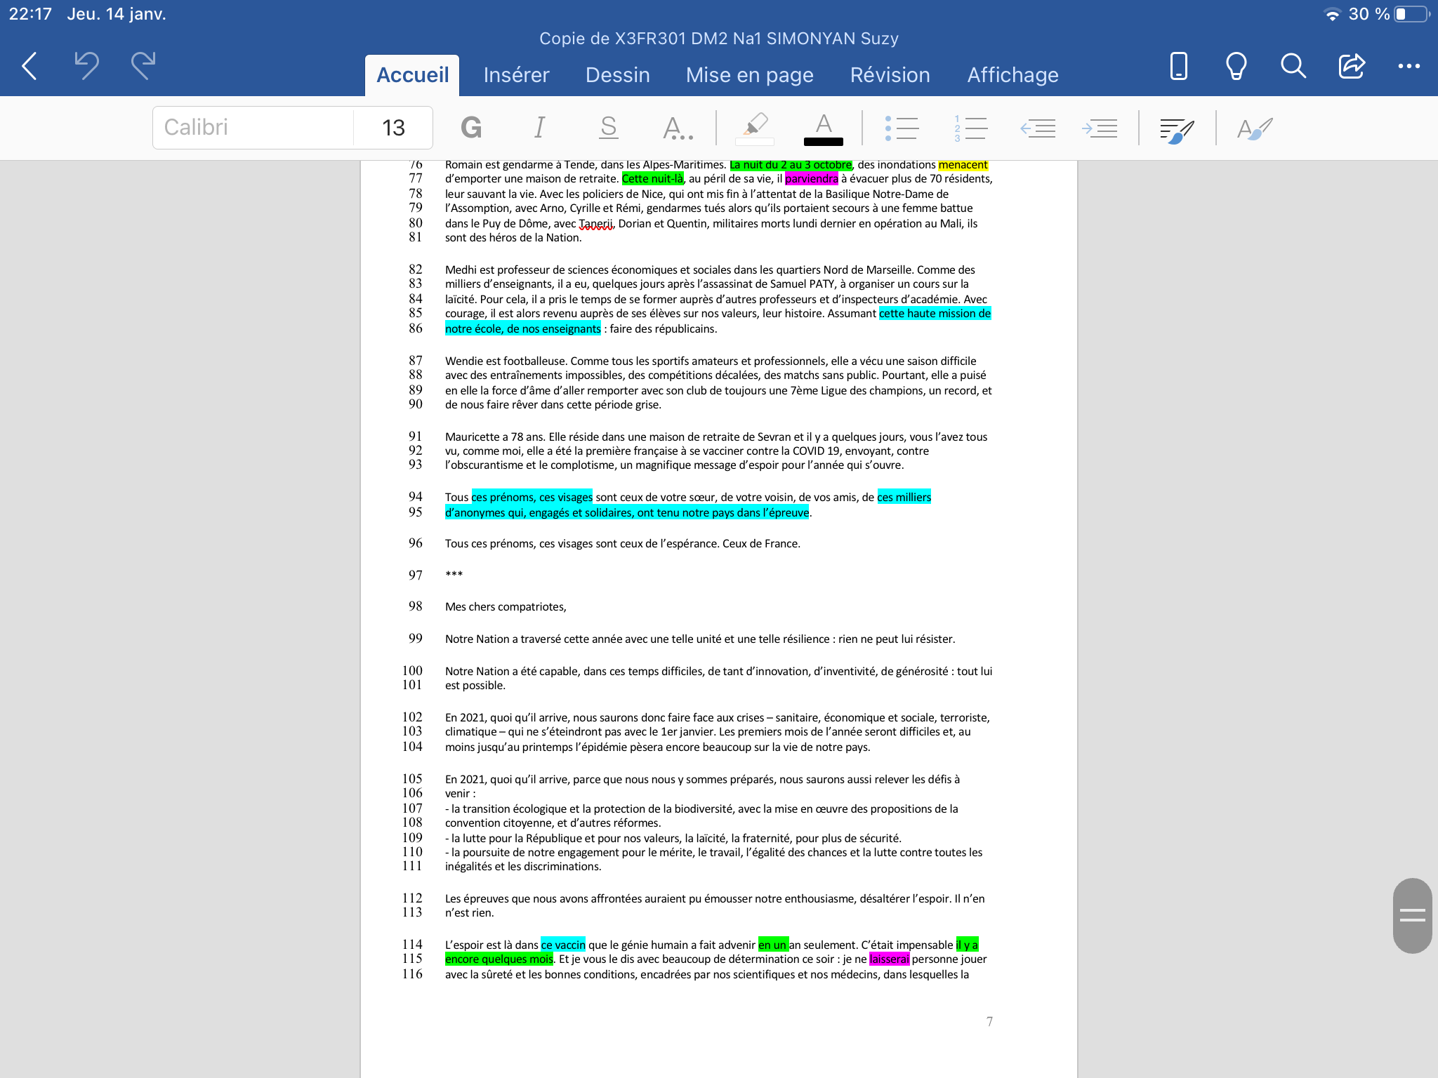Redo the last undone action
This screenshot has height=1078, width=1438.
tap(143, 67)
